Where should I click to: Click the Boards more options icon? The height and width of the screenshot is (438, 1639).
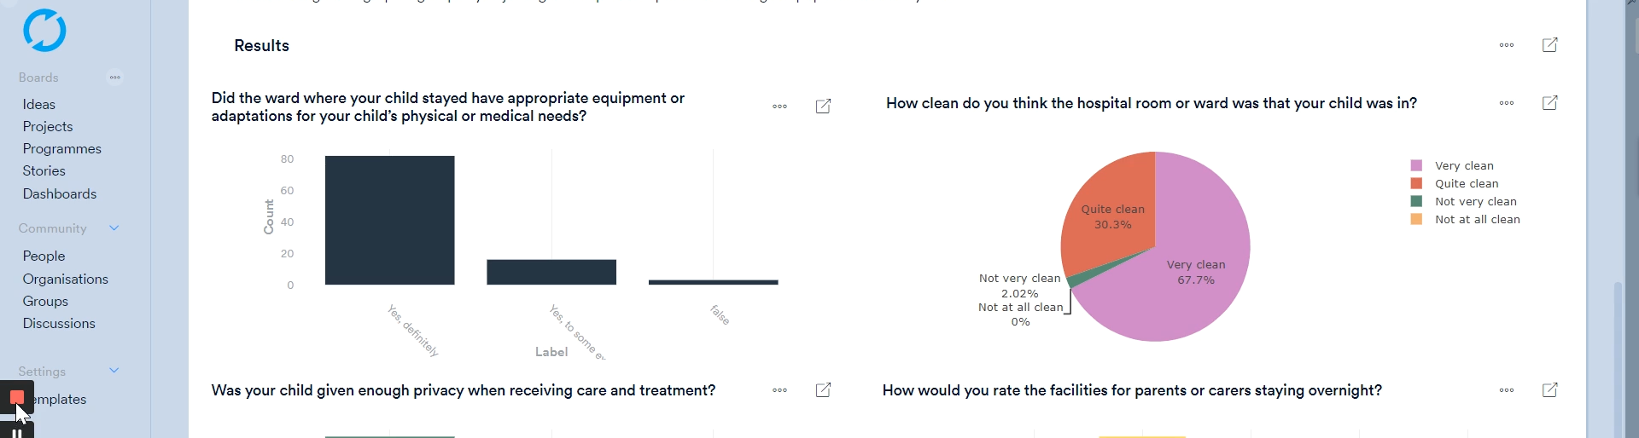click(114, 78)
